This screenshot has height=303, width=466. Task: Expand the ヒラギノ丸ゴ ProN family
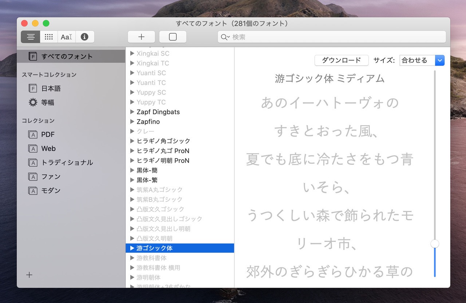coord(133,151)
